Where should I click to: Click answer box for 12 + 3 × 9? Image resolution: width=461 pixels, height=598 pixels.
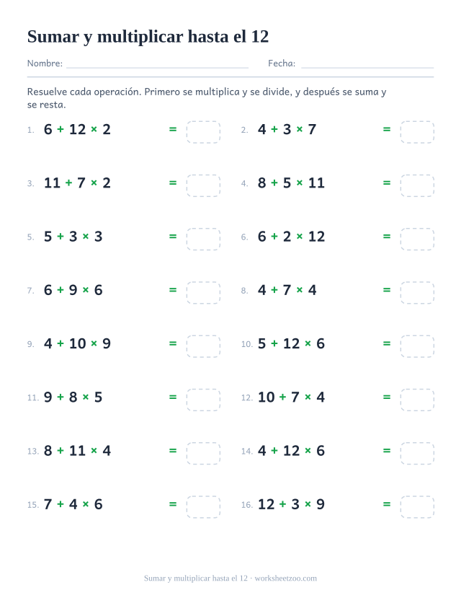click(417, 507)
